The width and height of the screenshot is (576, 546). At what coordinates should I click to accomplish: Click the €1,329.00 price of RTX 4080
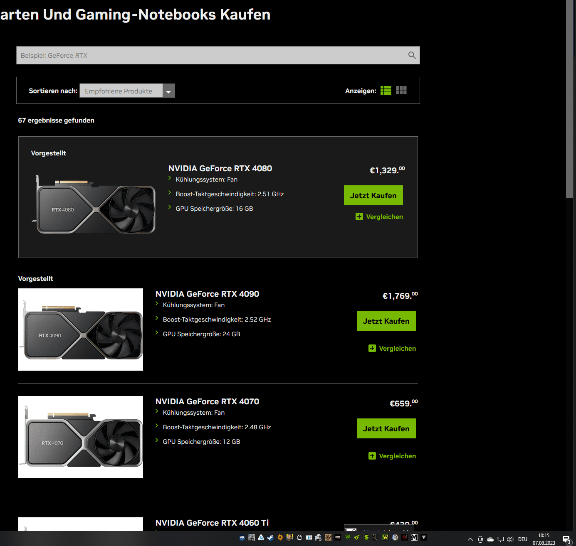click(387, 170)
